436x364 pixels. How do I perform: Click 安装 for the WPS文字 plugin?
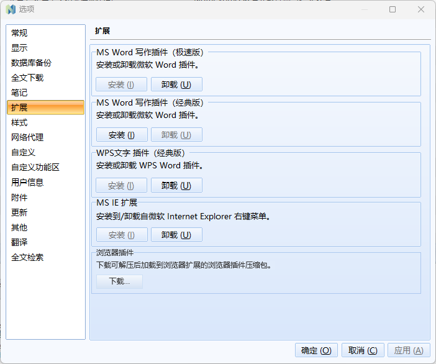121,185
